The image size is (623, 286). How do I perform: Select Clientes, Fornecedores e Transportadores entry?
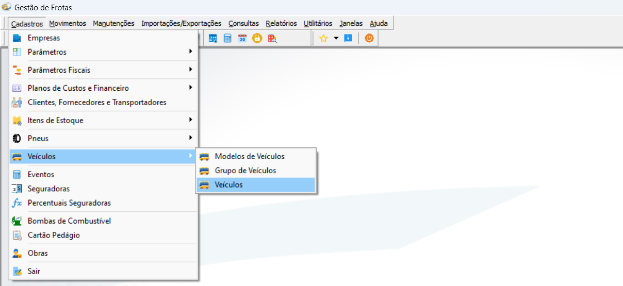(x=104, y=103)
